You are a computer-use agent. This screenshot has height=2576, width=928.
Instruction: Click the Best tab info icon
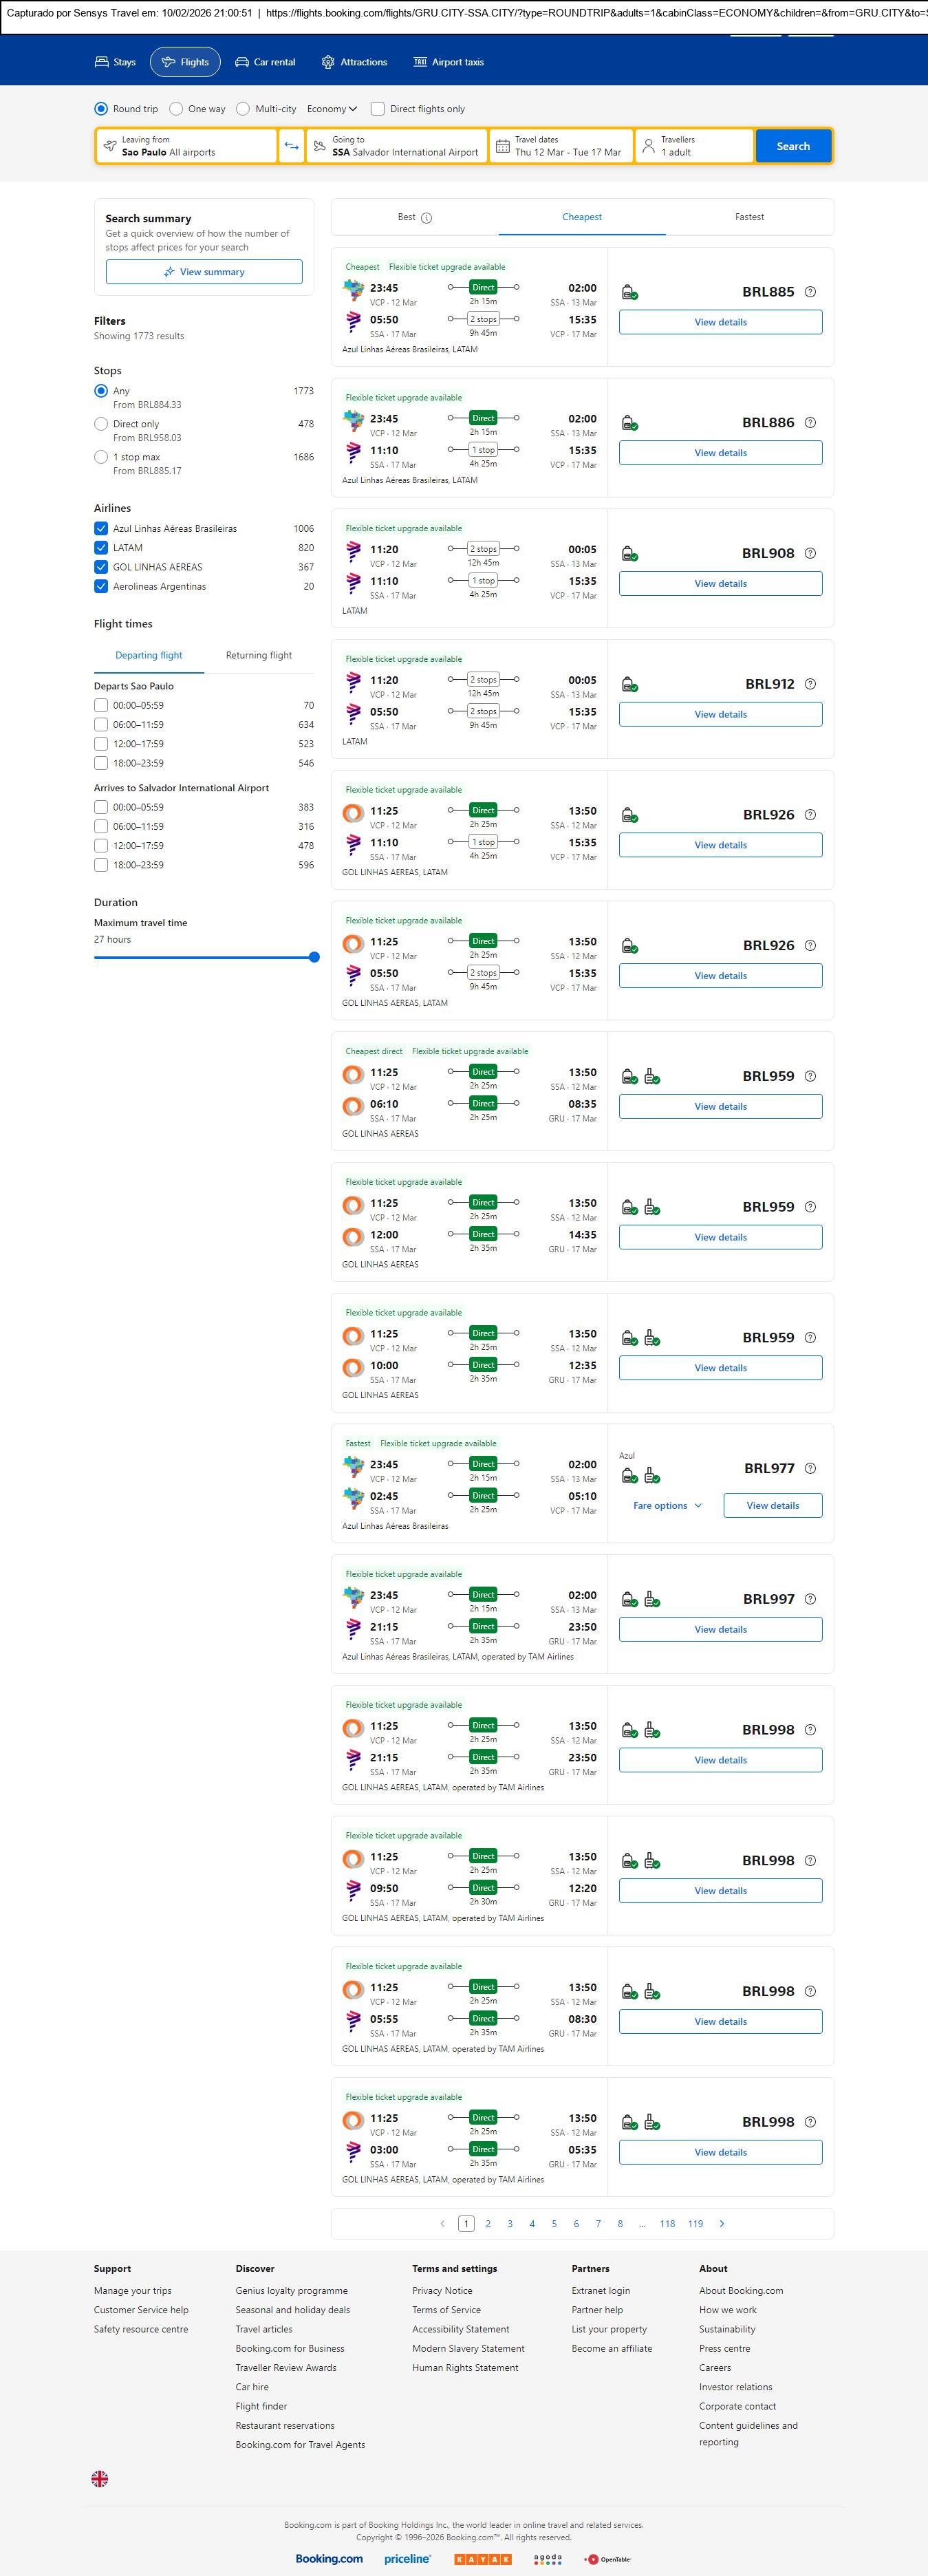click(x=427, y=218)
